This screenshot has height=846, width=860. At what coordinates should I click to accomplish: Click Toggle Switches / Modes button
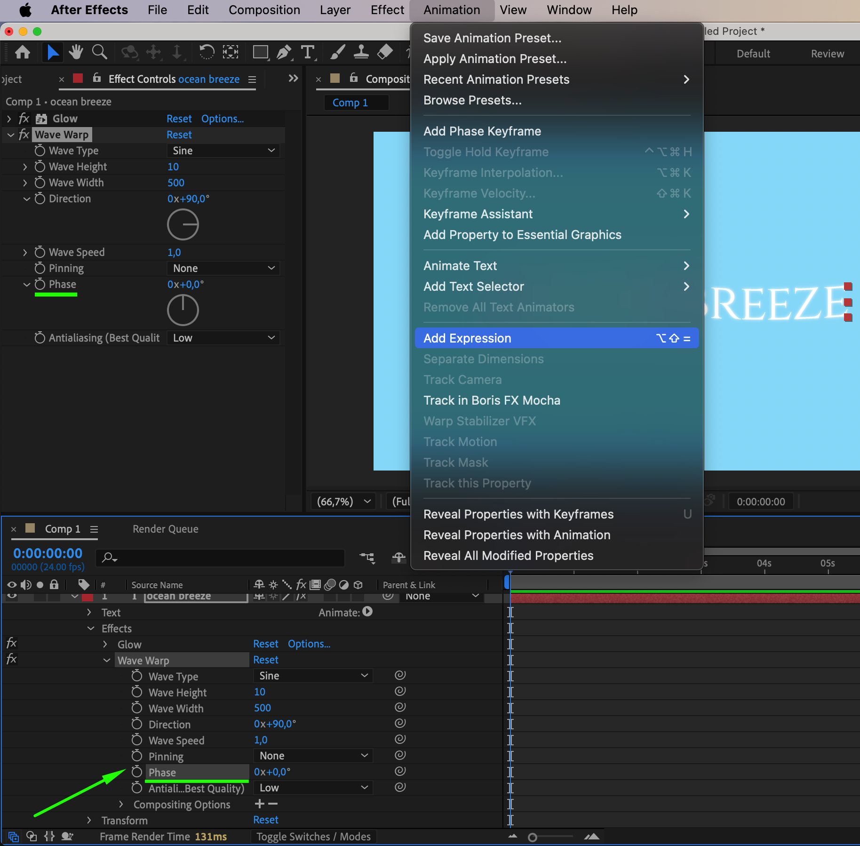tap(313, 837)
